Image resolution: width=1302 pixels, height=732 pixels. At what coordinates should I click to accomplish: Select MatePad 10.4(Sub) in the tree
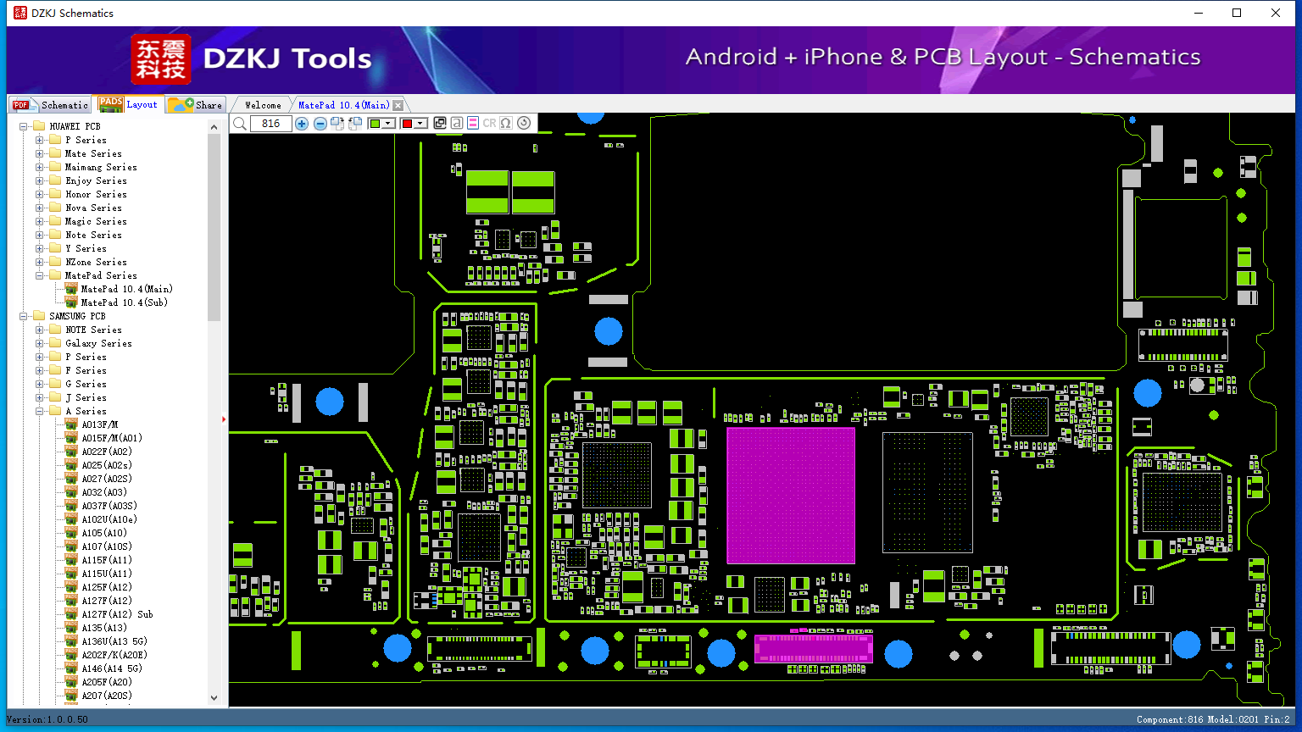coord(124,302)
